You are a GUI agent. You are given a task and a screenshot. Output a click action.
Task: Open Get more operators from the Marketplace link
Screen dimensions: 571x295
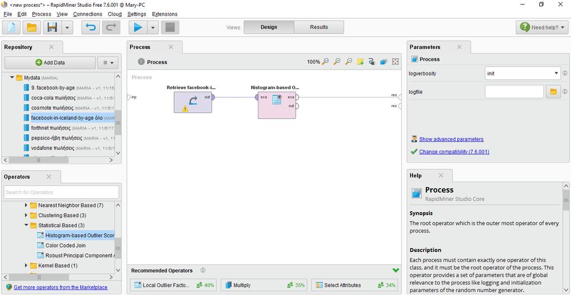pos(60,287)
